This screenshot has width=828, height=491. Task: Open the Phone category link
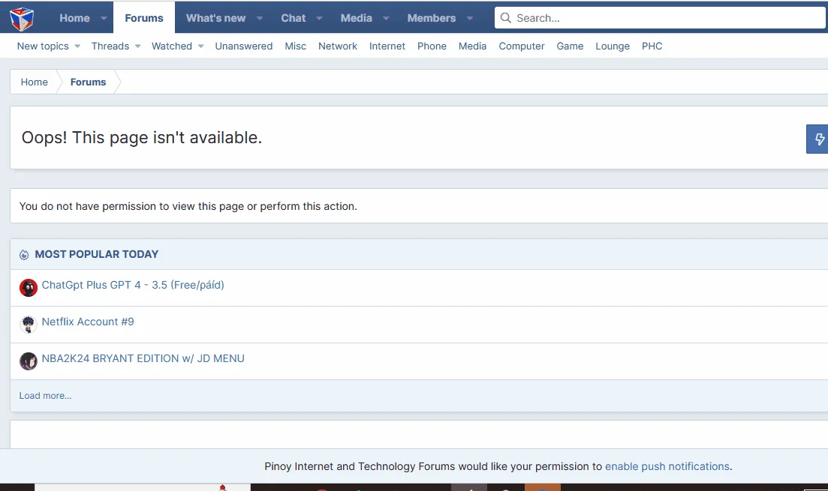(x=432, y=46)
